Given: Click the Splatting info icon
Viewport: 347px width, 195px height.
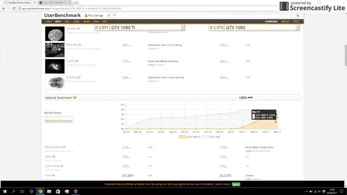Looking at the screenshot, I should (x=80, y=77).
